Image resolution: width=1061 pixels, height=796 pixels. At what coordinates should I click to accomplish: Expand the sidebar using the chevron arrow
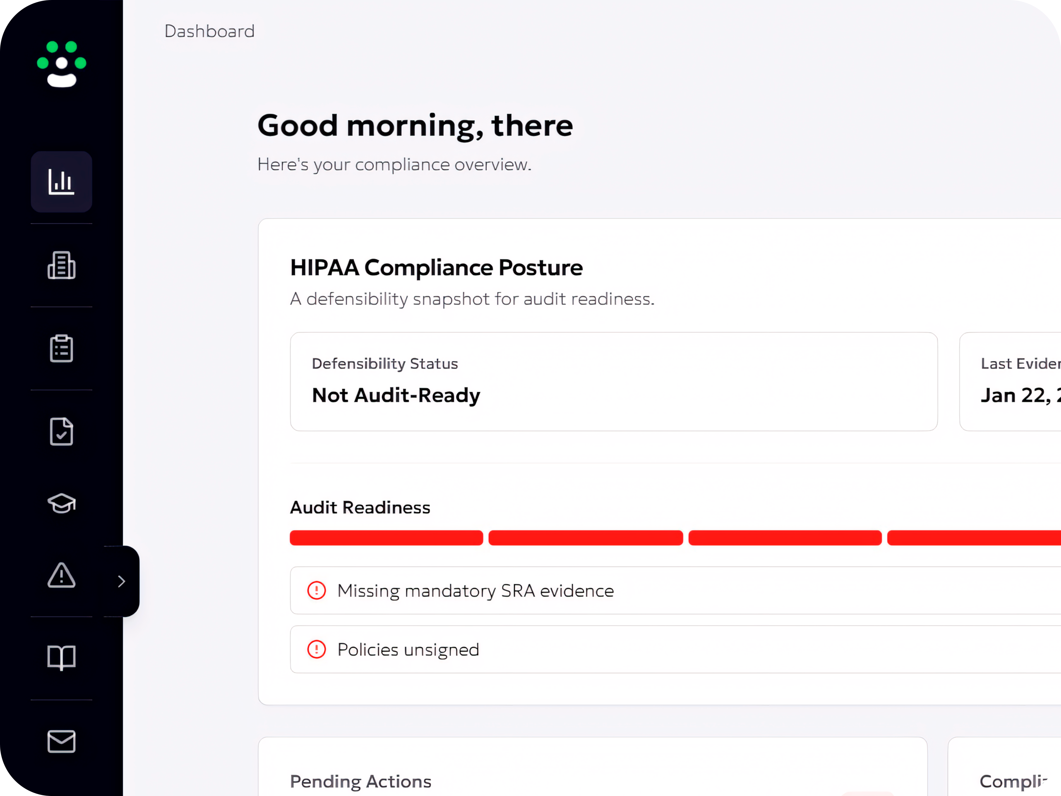(x=121, y=581)
